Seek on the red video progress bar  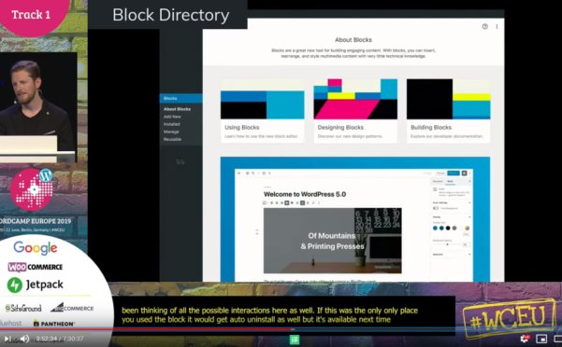pos(146,329)
